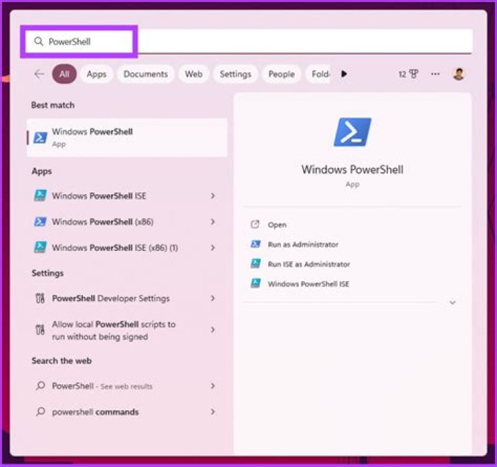Expand Windows PowerShell ISE options chevron
This screenshot has width=497, height=467.
tap(213, 196)
